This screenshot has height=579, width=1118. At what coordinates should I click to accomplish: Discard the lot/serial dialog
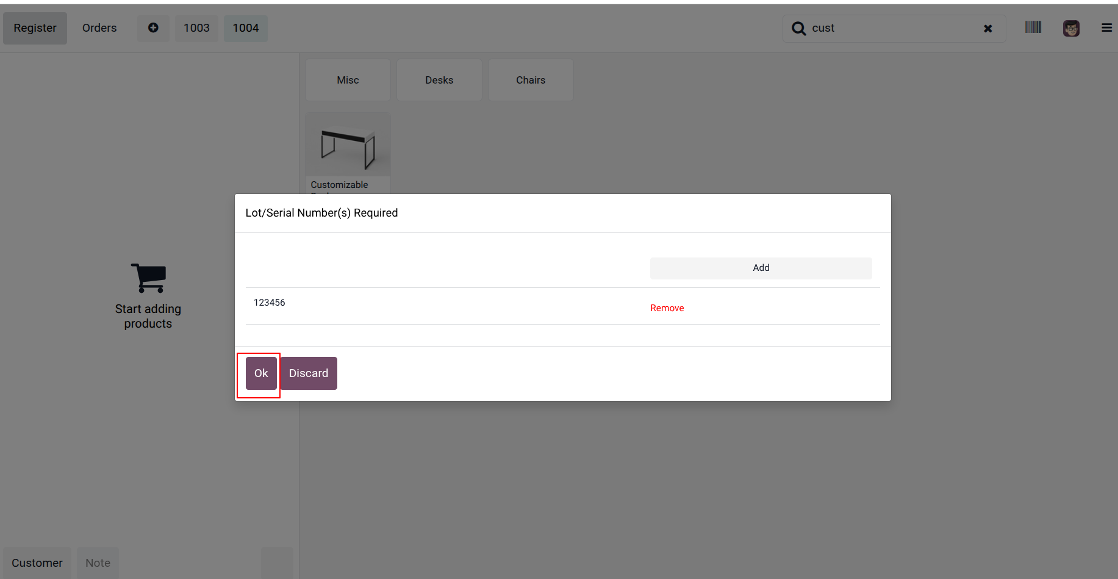pyautogui.click(x=309, y=373)
